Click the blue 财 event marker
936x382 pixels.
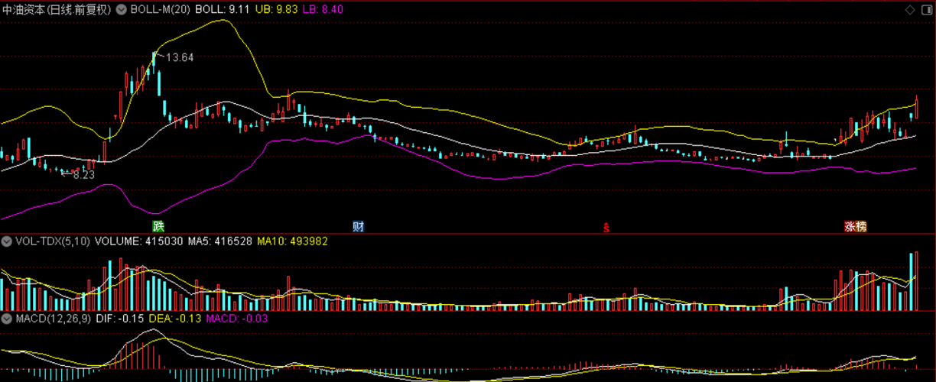(358, 226)
